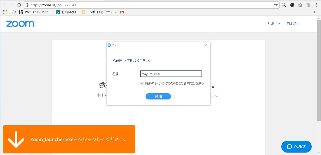Click the browser forward arrow
This screenshot has height=155, width=321.
pyautogui.click(x=12, y=5)
